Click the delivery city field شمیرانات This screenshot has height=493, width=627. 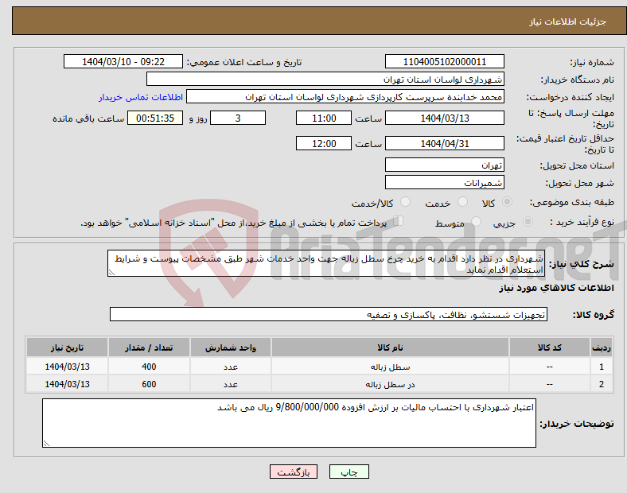pos(445,183)
